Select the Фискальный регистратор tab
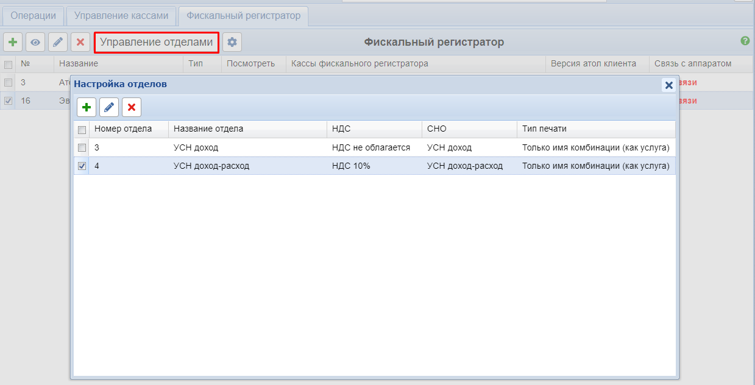 click(243, 16)
